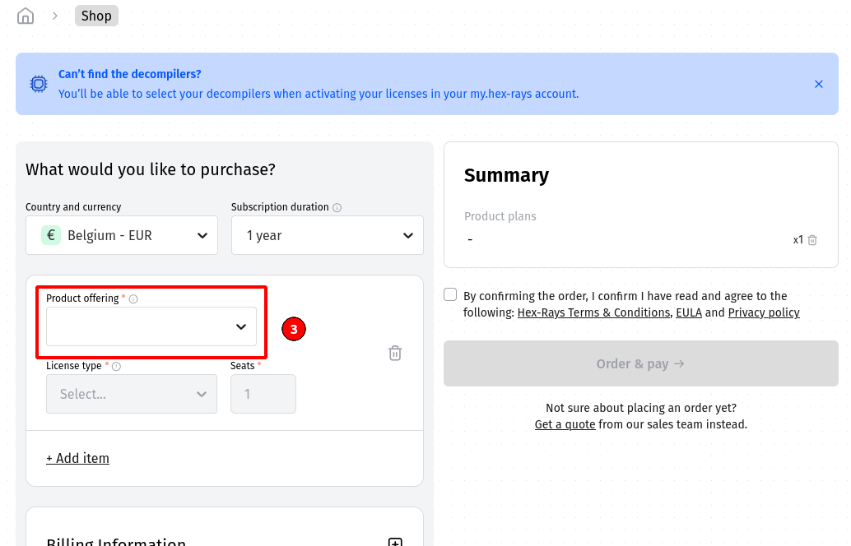Open the Subscription duration dropdown

tap(328, 235)
